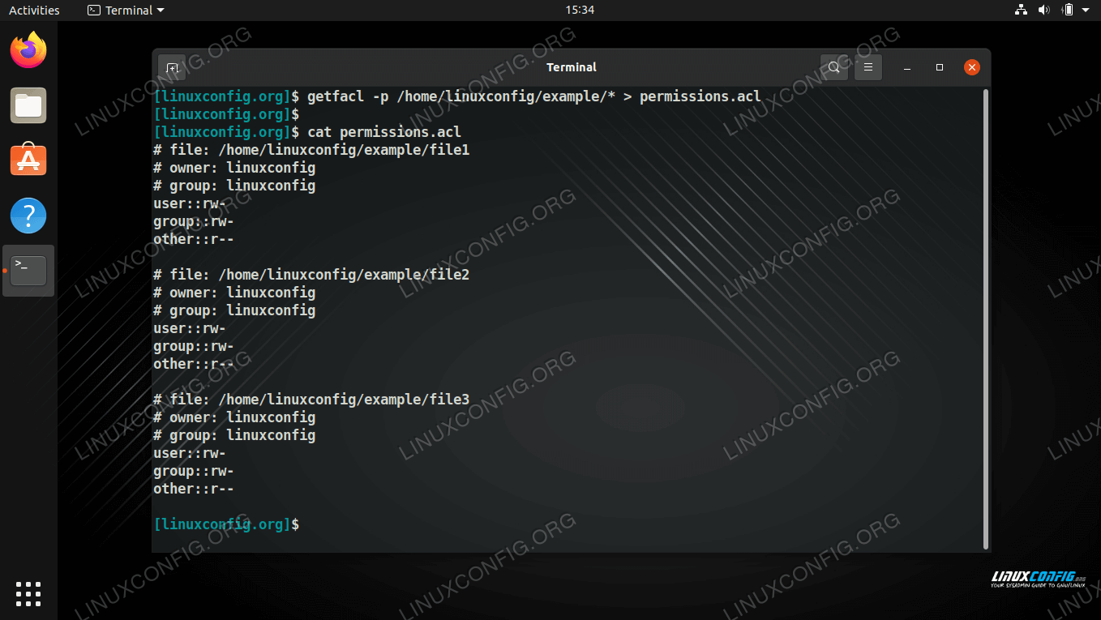This screenshot has width=1101, height=620.
Task: Open the 15:34 clock calendar
Action: [580, 11]
